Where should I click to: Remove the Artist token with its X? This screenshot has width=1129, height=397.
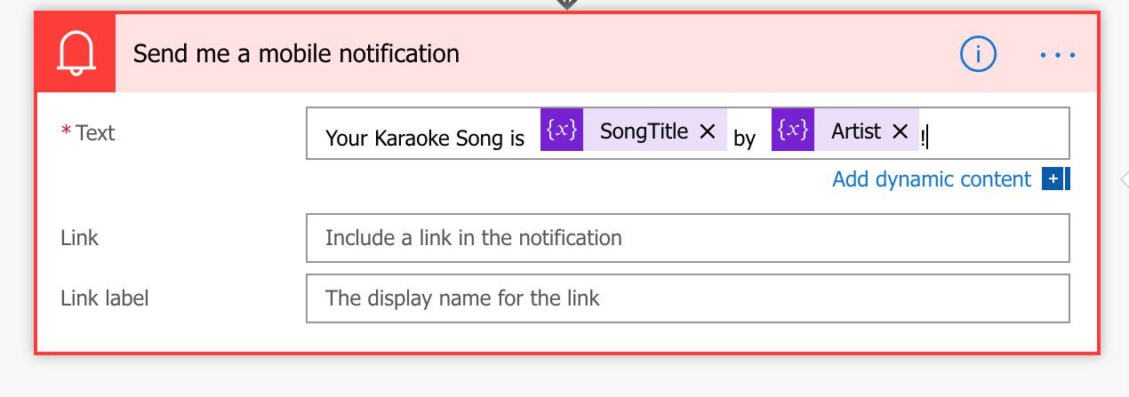coord(900,131)
